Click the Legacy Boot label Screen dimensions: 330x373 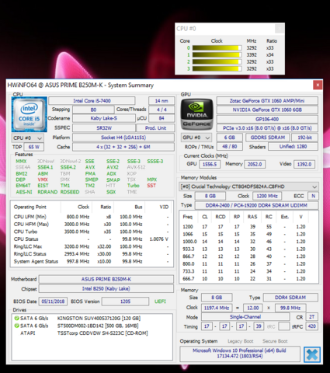pyautogui.click(x=241, y=341)
